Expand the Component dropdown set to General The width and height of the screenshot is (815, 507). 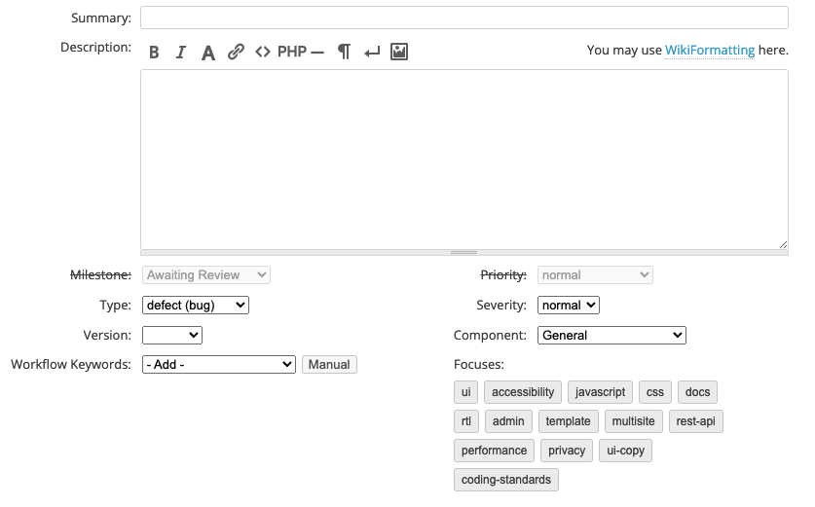click(611, 336)
